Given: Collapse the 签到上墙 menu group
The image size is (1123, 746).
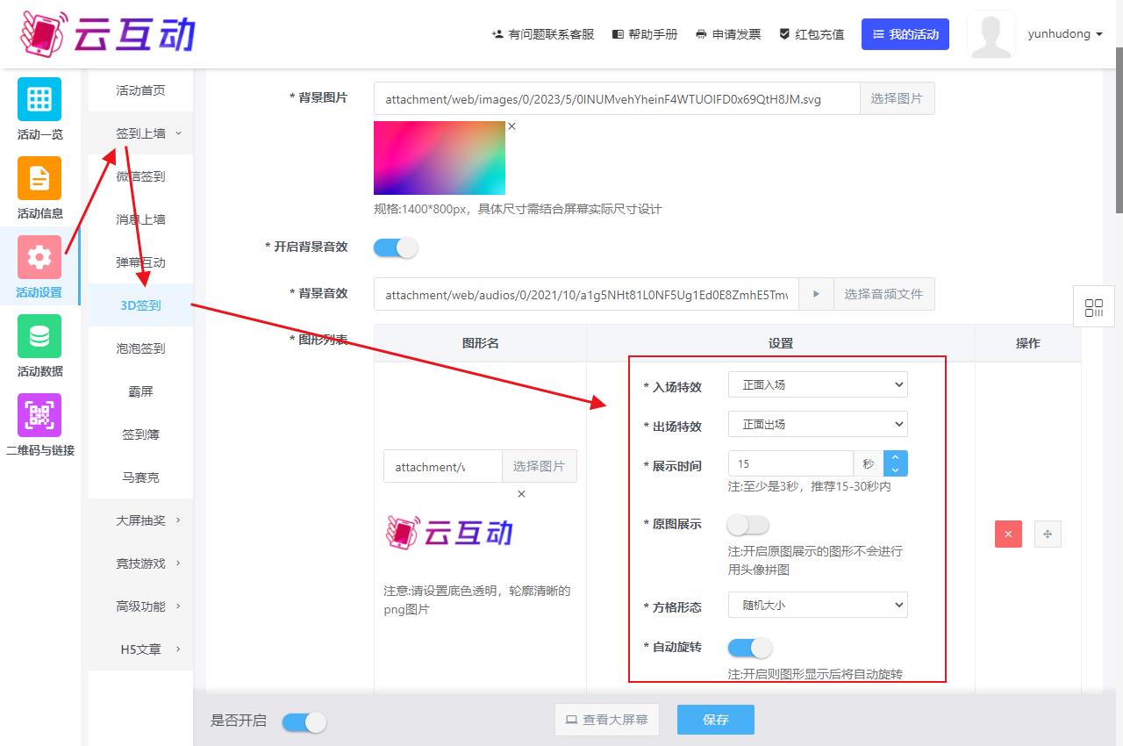Looking at the screenshot, I should (140, 133).
